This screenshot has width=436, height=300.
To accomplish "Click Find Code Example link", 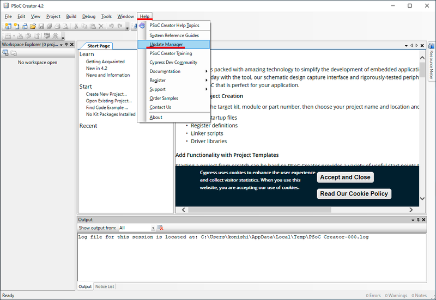I will [x=107, y=107].
